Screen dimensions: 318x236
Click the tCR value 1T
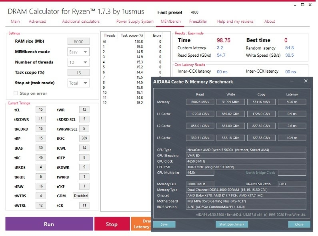coord(84,205)
